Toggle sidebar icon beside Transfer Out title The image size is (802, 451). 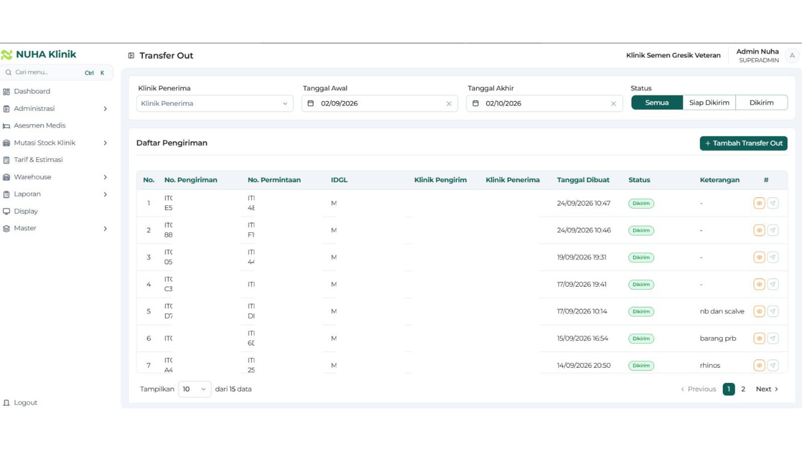click(x=131, y=56)
